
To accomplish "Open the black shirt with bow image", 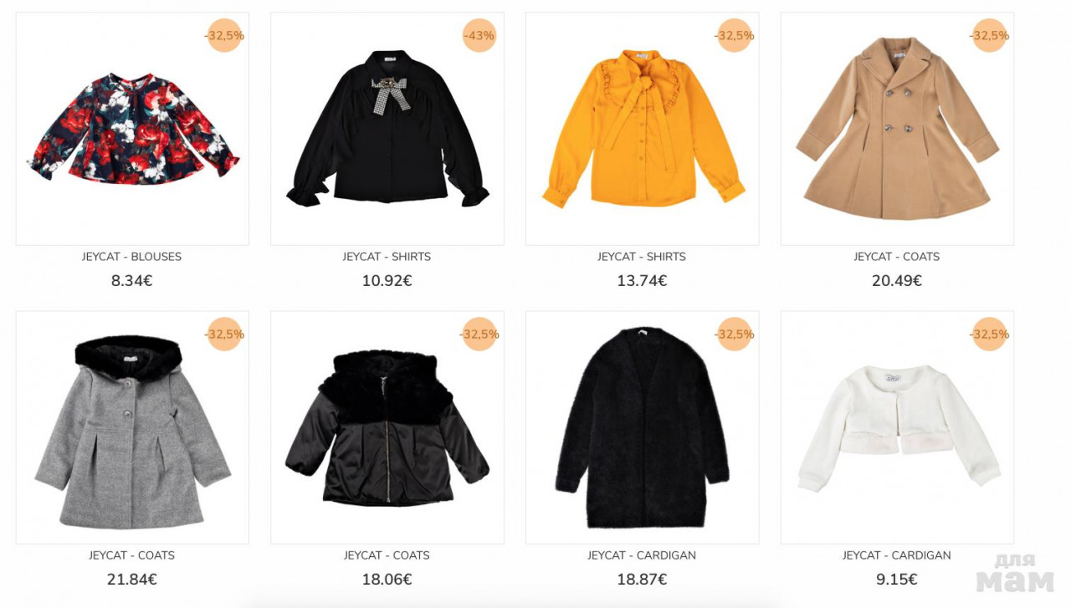I will pos(387,129).
